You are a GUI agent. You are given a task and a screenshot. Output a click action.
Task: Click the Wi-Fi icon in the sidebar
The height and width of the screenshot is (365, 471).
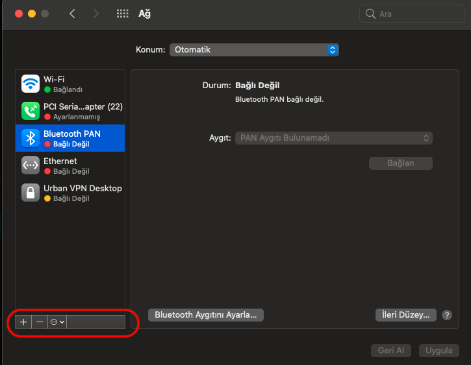tap(31, 84)
